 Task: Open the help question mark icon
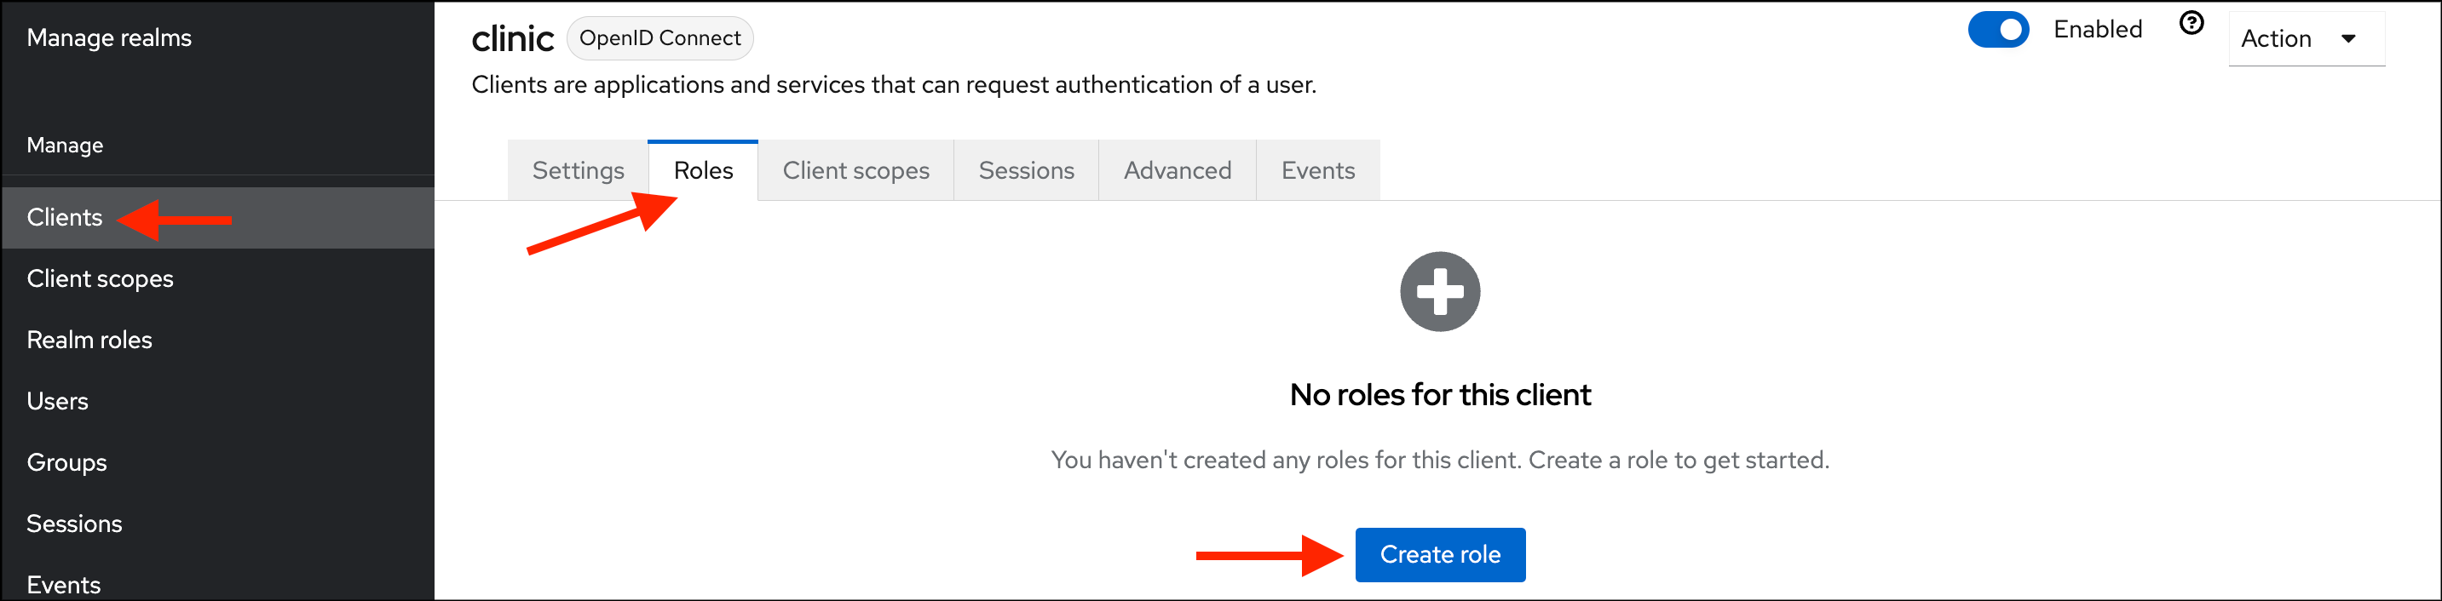(x=2191, y=23)
